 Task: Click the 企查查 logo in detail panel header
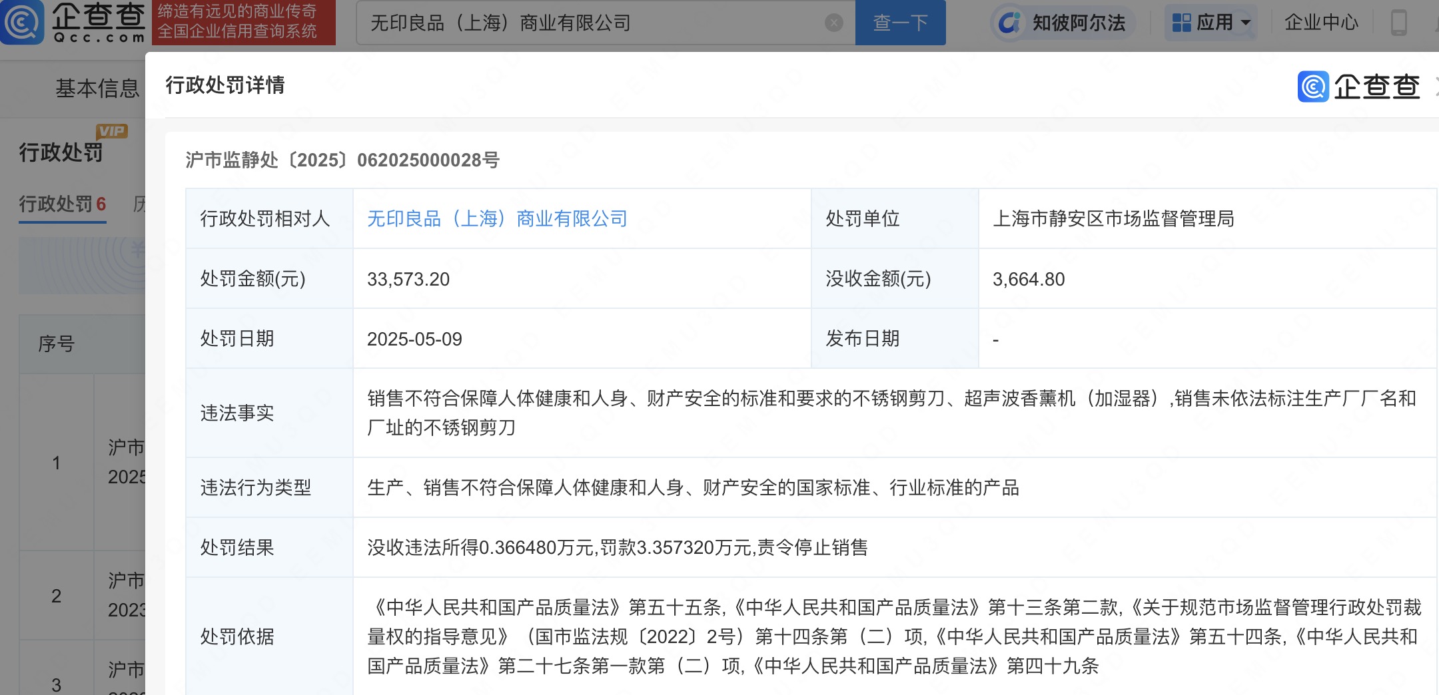(1359, 87)
